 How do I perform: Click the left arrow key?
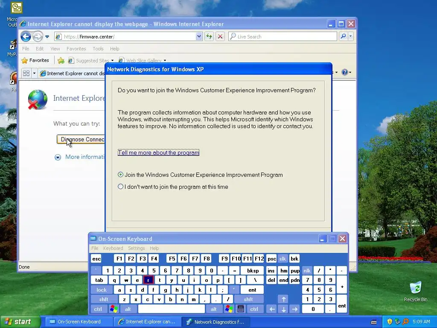coord(272,309)
